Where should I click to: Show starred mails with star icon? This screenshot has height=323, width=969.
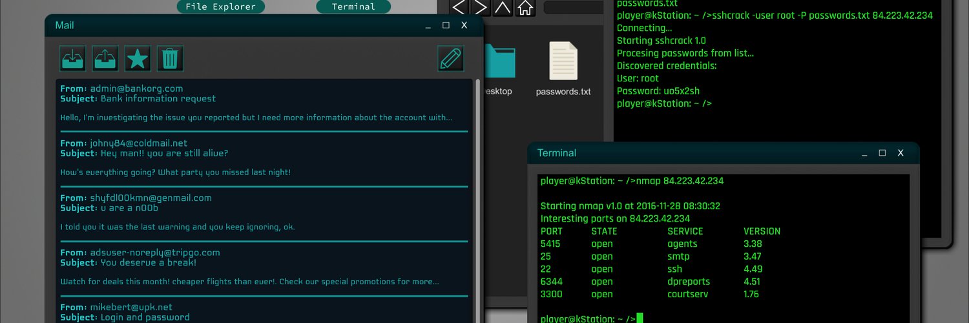pyautogui.click(x=138, y=58)
